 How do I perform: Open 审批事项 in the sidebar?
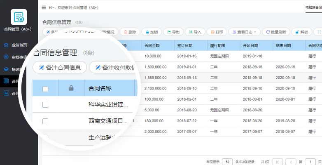tap(19, 57)
